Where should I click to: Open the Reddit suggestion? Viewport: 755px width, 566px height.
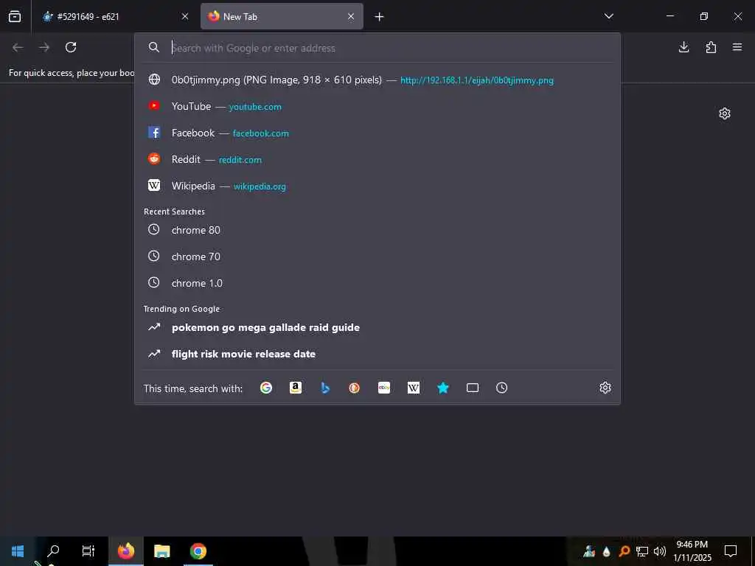pyautogui.click(x=377, y=159)
